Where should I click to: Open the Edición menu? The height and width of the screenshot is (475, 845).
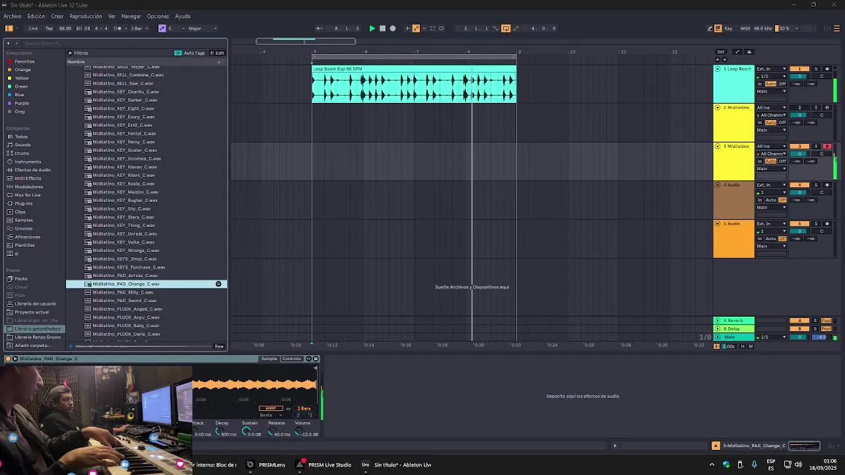[x=36, y=16]
